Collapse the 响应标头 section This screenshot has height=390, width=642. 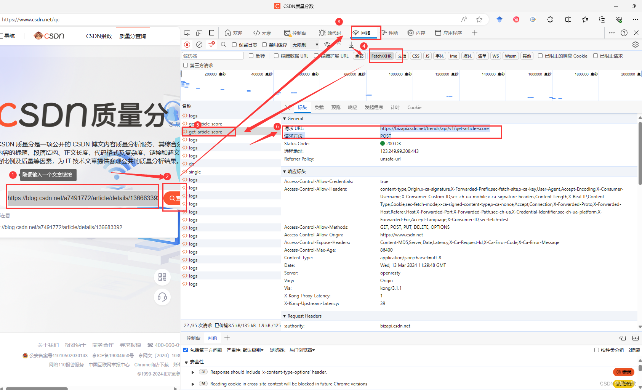[285, 172]
